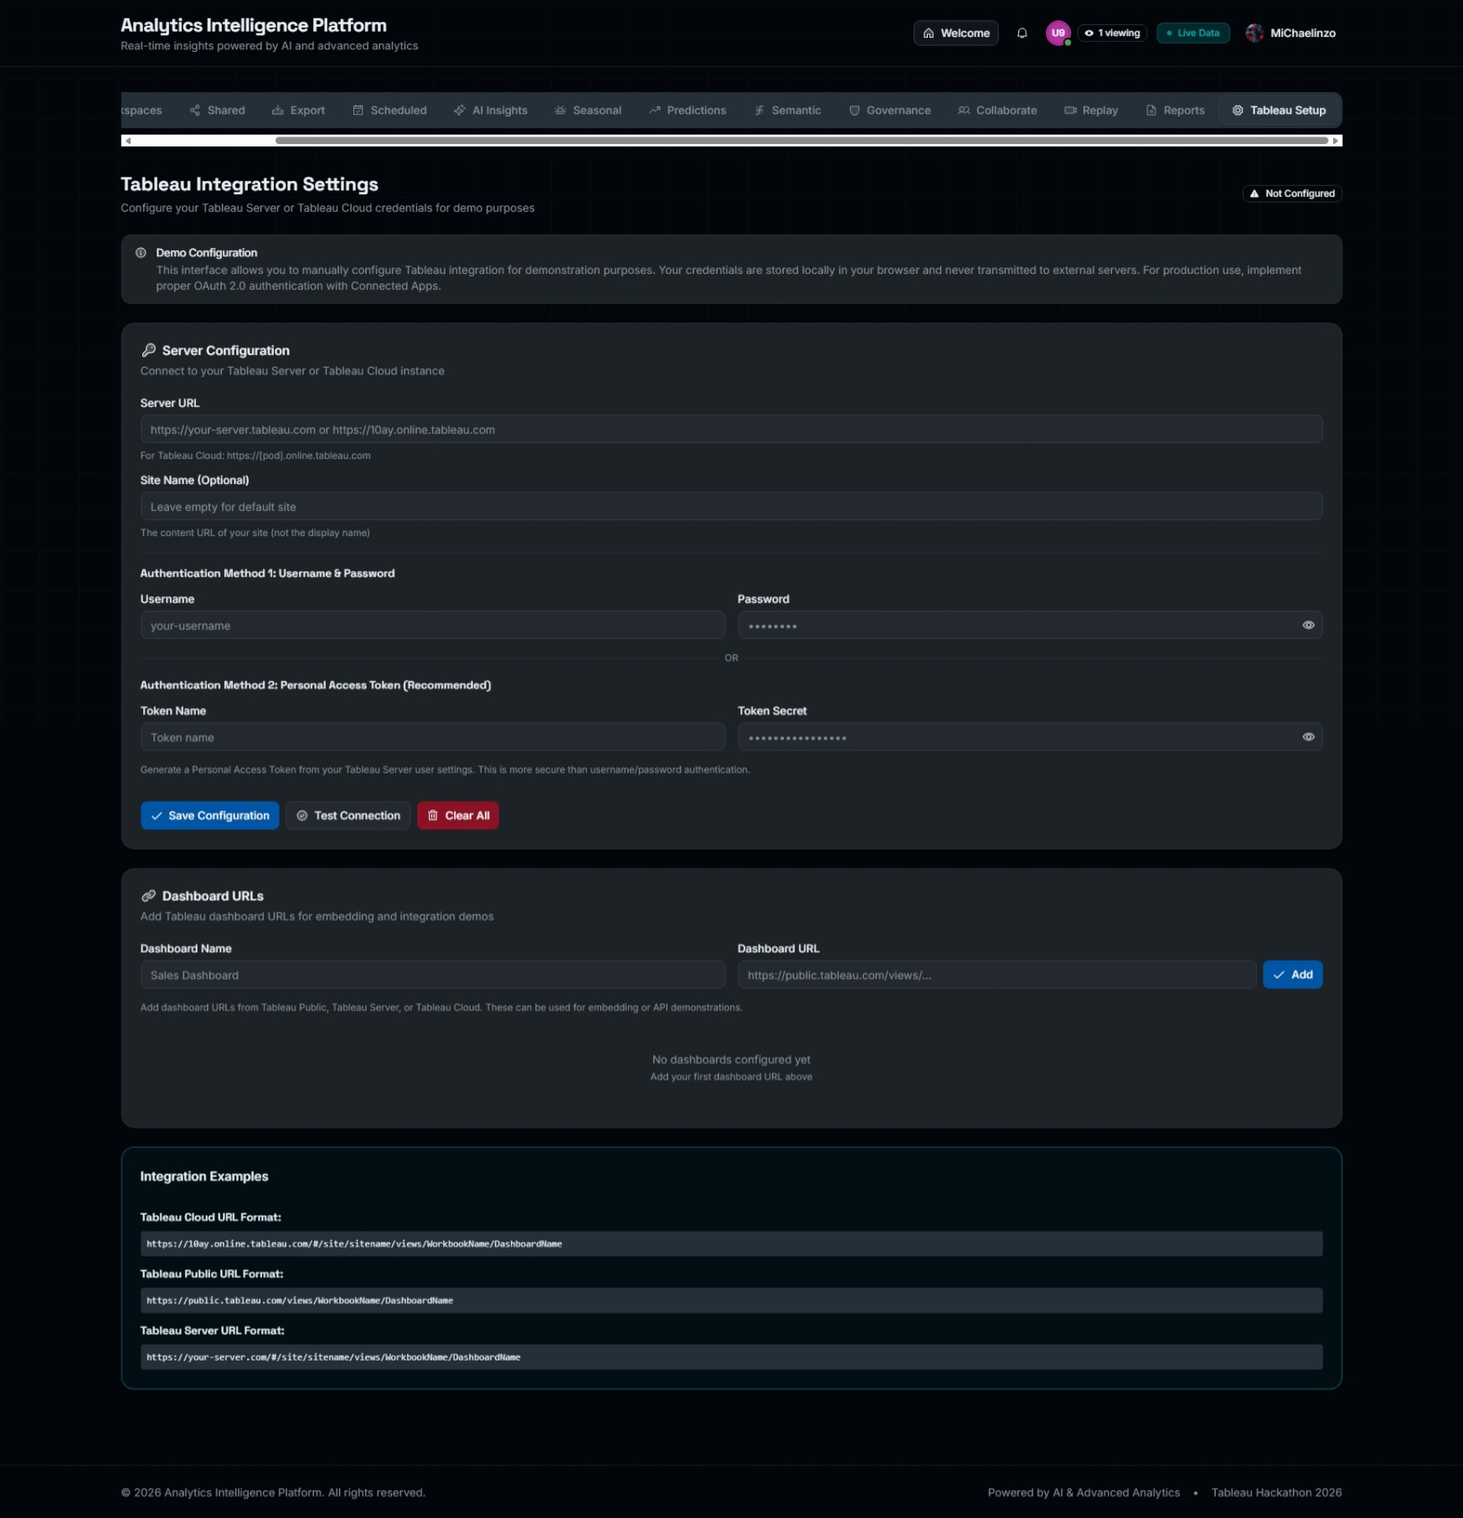This screenshot has height=1518, width=1463.
Task: Click 'No dashboards configured yet' text
Action: pos(731,1060)
